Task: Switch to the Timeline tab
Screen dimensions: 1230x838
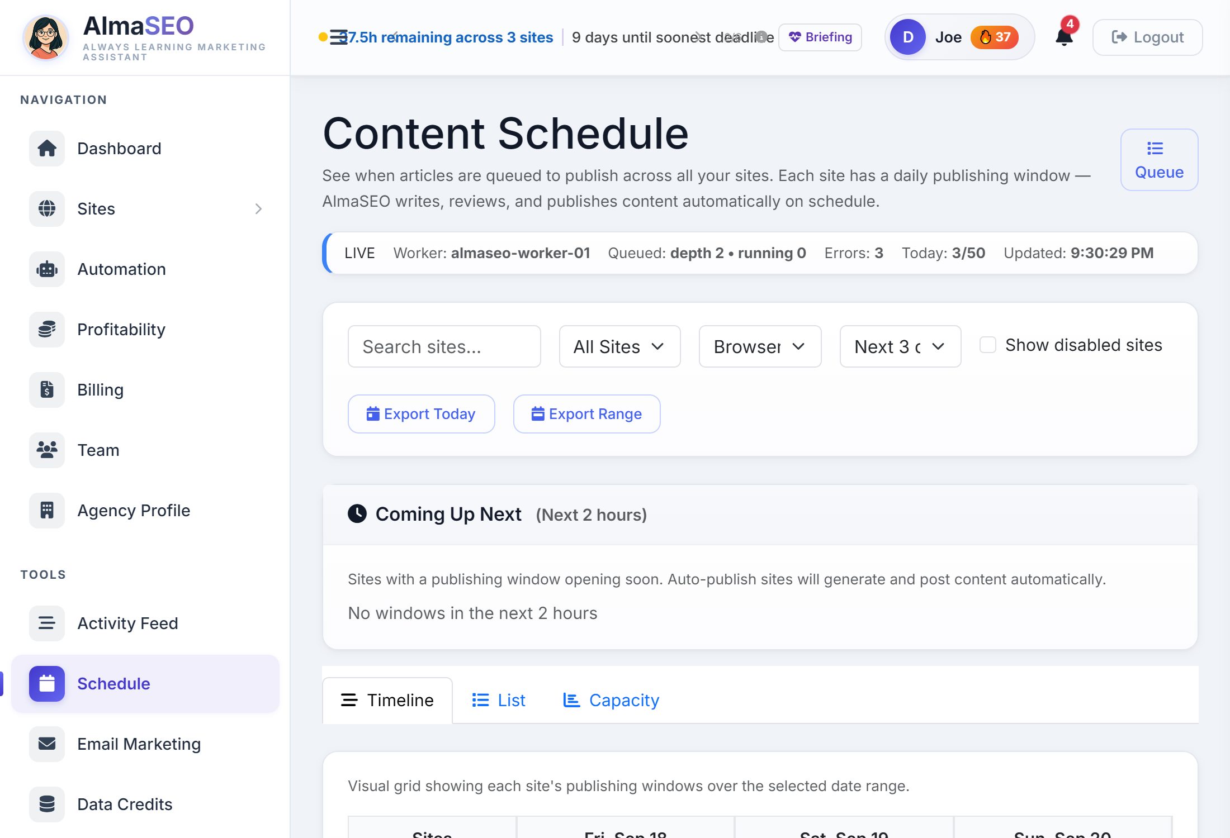Action: coord(387,701)
